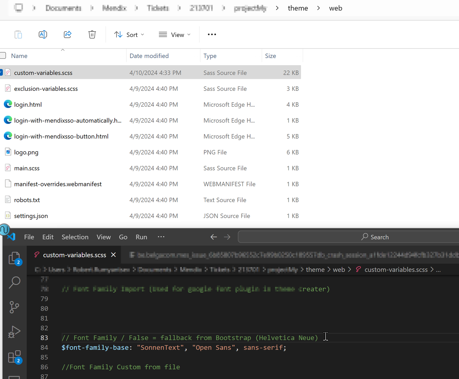
Task: Open the VS Code View menu
Action: [104, 237]
